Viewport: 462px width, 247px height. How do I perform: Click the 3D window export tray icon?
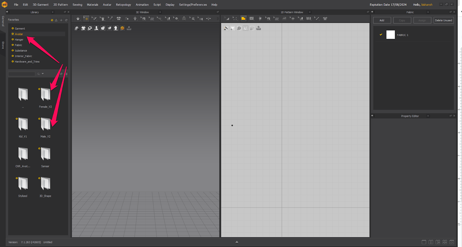coord(129,28)
